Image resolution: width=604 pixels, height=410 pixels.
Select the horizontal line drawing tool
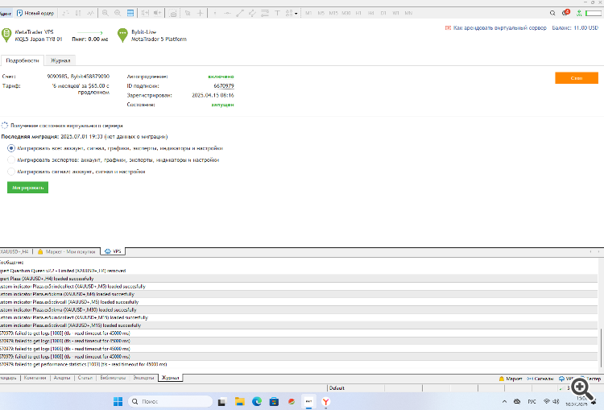tap(227, 13)
